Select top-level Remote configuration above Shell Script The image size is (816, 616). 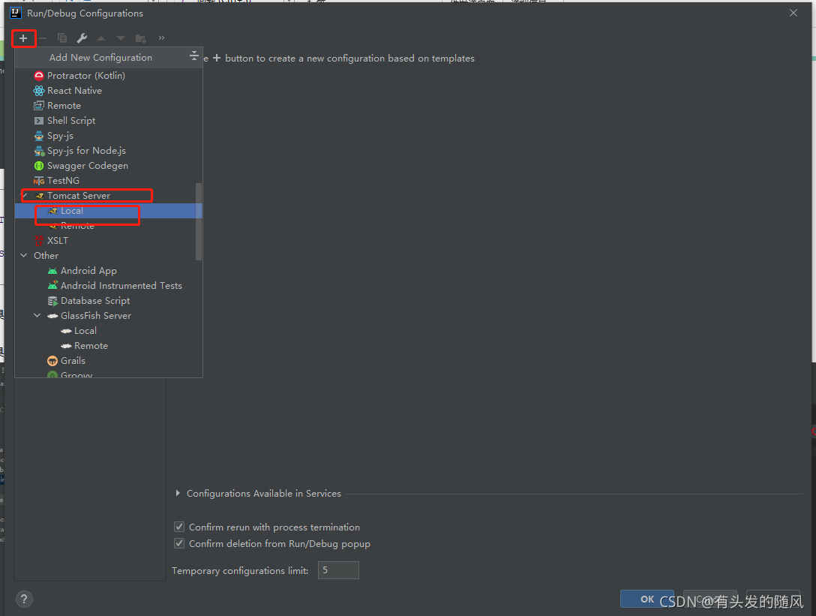108,106
